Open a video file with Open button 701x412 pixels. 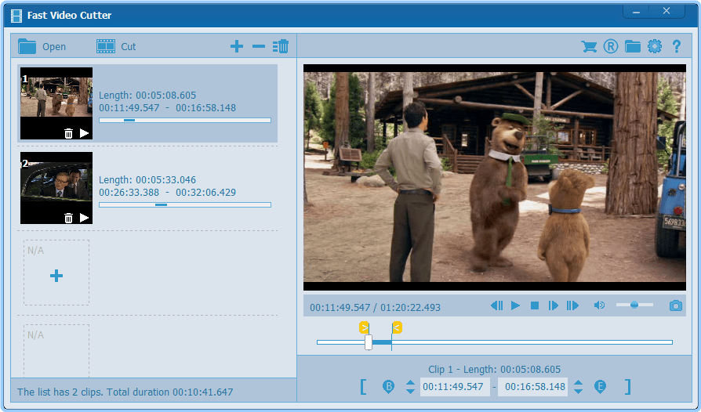tap(42, 46)
